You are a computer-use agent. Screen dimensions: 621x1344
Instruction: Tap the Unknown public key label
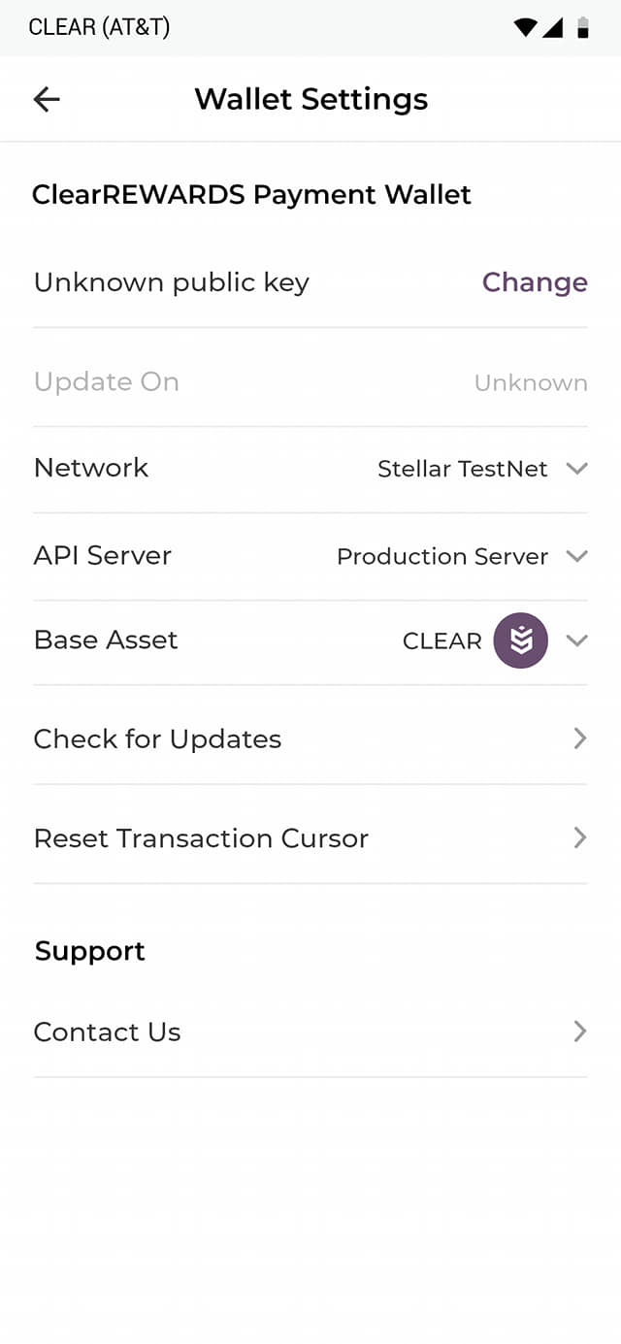pyautogui.click(x=171, y=282)
